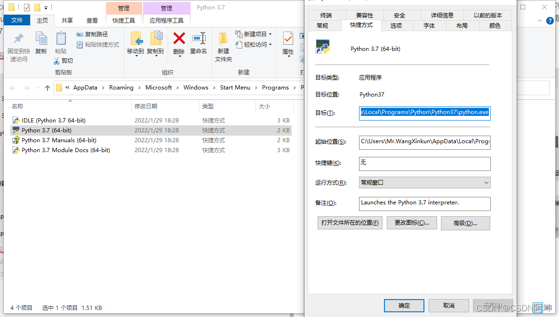Click the Module Docs file icon
The image size is (559, 317).
click(x=16, y=150)
